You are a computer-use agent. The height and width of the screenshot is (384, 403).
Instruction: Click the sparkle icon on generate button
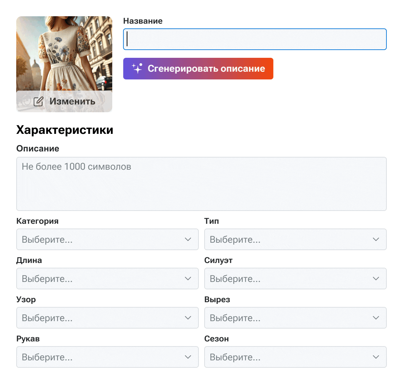point(137,68)
